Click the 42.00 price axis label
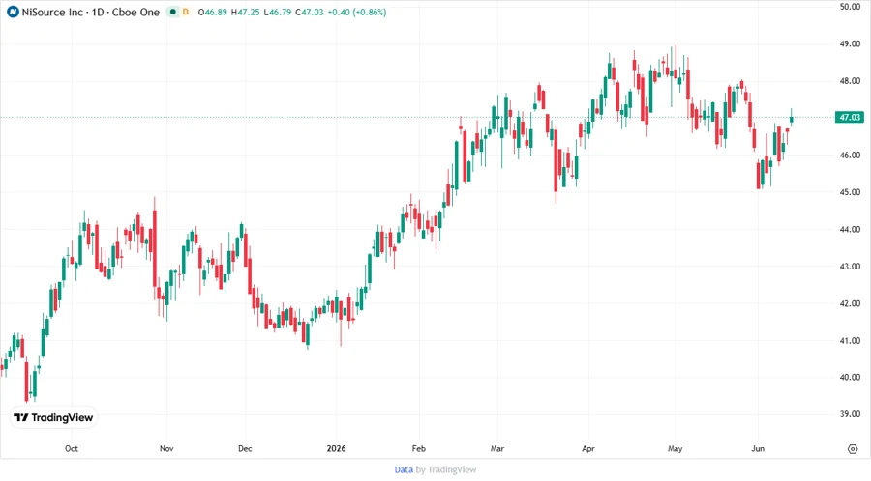Screen dimensions: 871x481 tap(850, 303)
